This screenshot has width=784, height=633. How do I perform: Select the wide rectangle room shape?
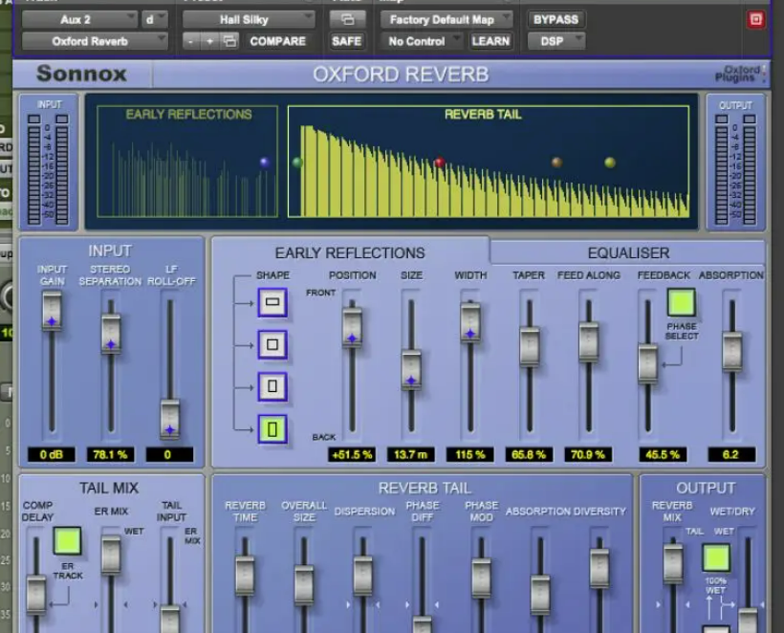click(272, 302)
